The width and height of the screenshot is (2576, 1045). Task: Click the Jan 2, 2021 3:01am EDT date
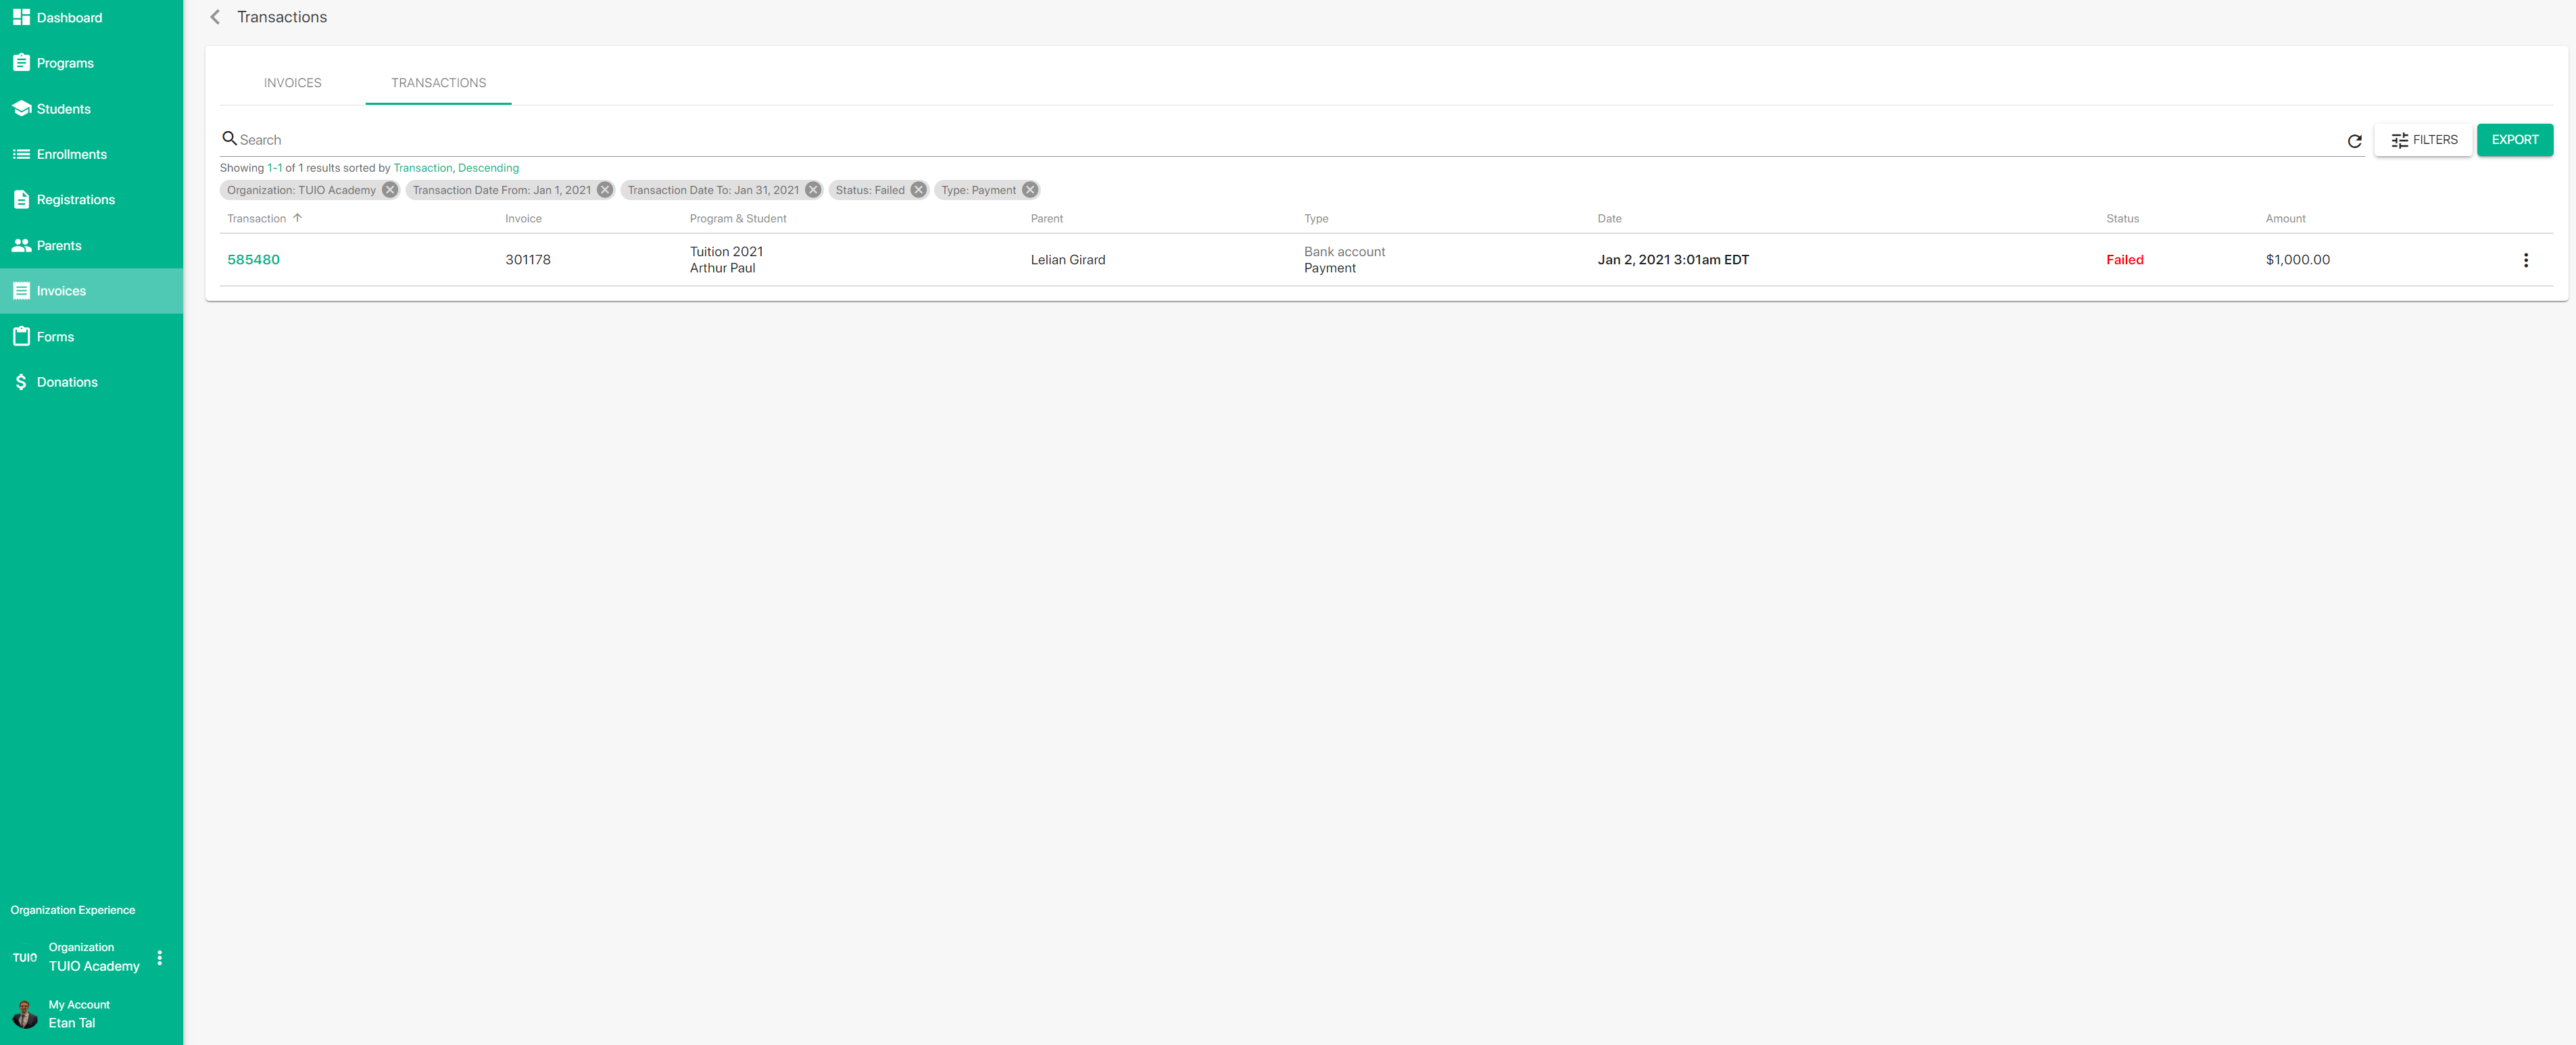(1673, 260)
